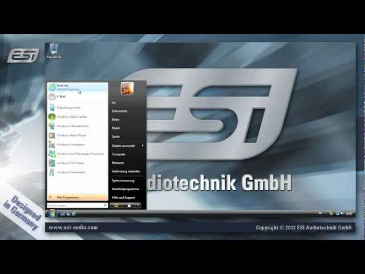Expand Alle Programme list
Screen dimensions: 365x274
78,198
